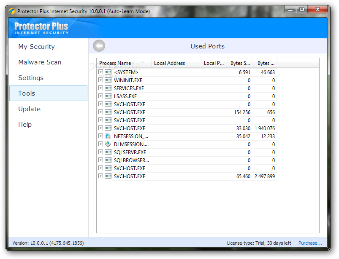Click the 656 bytes value

coord(271,112)
